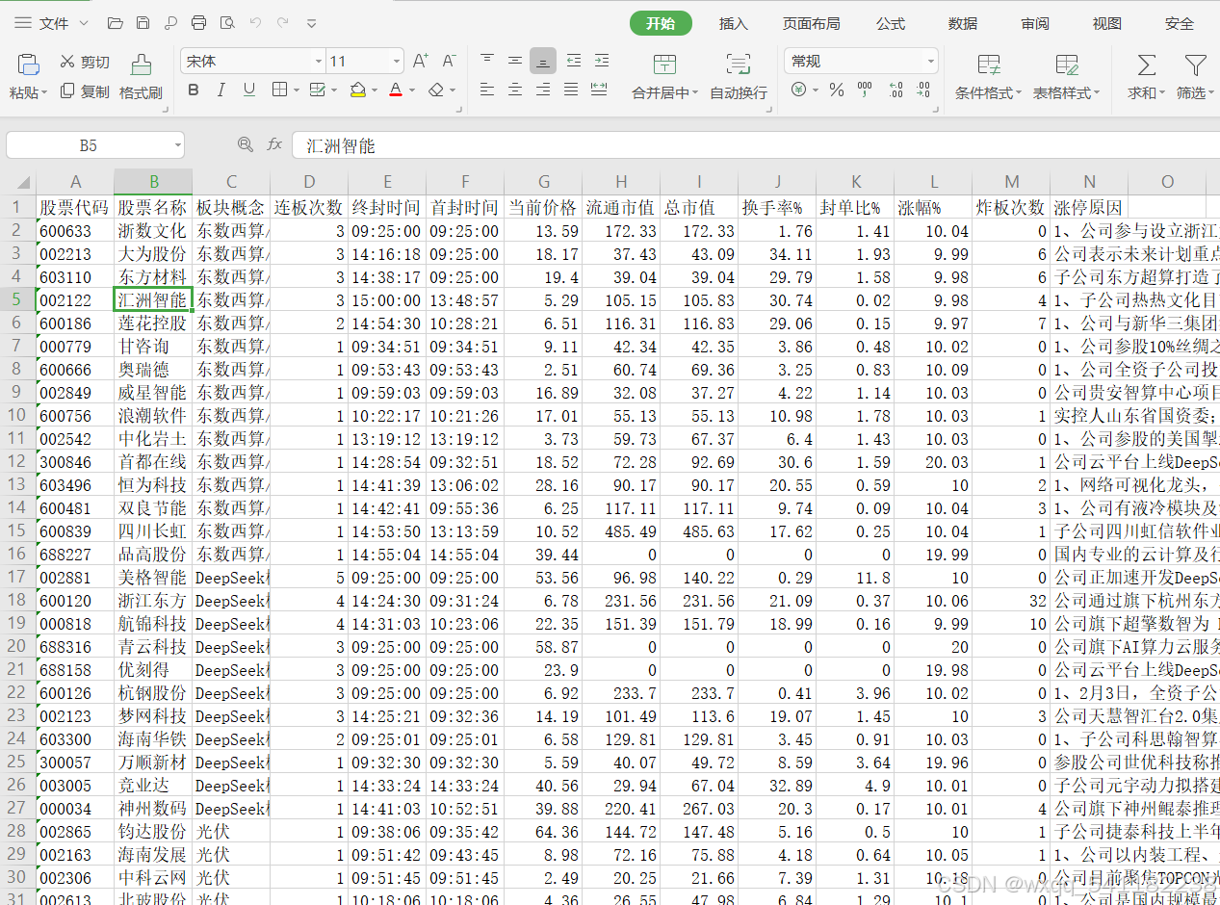1220x905 pixels.
Task: Click the undo arrow icon
Action: coord(255,23)
